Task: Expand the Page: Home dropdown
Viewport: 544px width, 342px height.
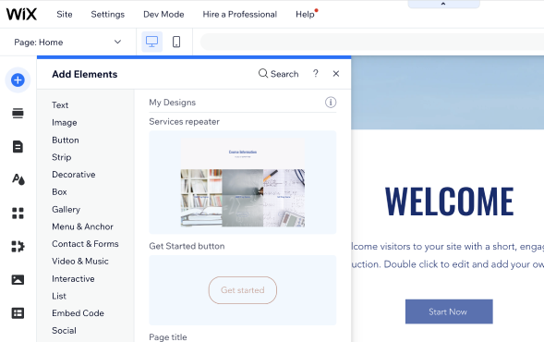Action: [68, 42]
